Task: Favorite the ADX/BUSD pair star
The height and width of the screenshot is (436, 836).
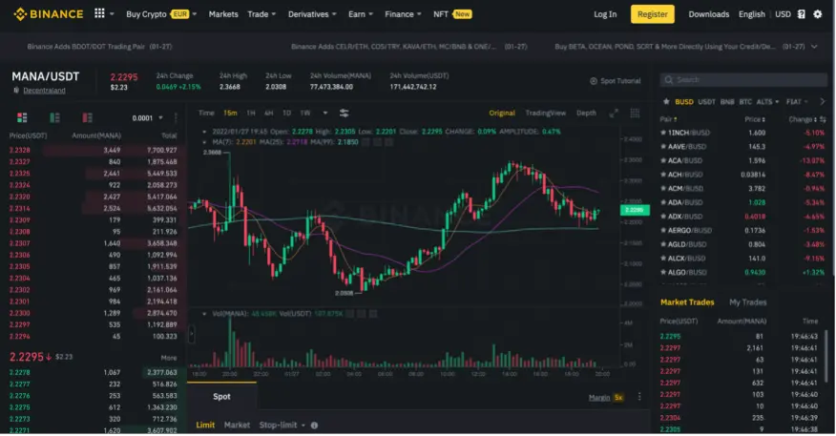Action: pos(663,217)
